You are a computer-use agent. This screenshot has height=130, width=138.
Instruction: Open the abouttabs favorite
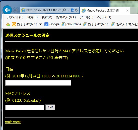coord(71,24)
